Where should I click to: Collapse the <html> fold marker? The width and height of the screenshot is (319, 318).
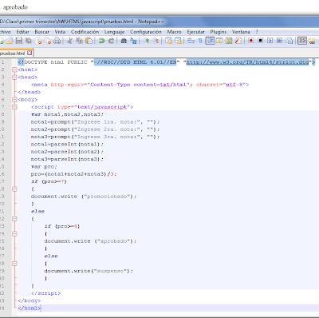pos(14,70)
